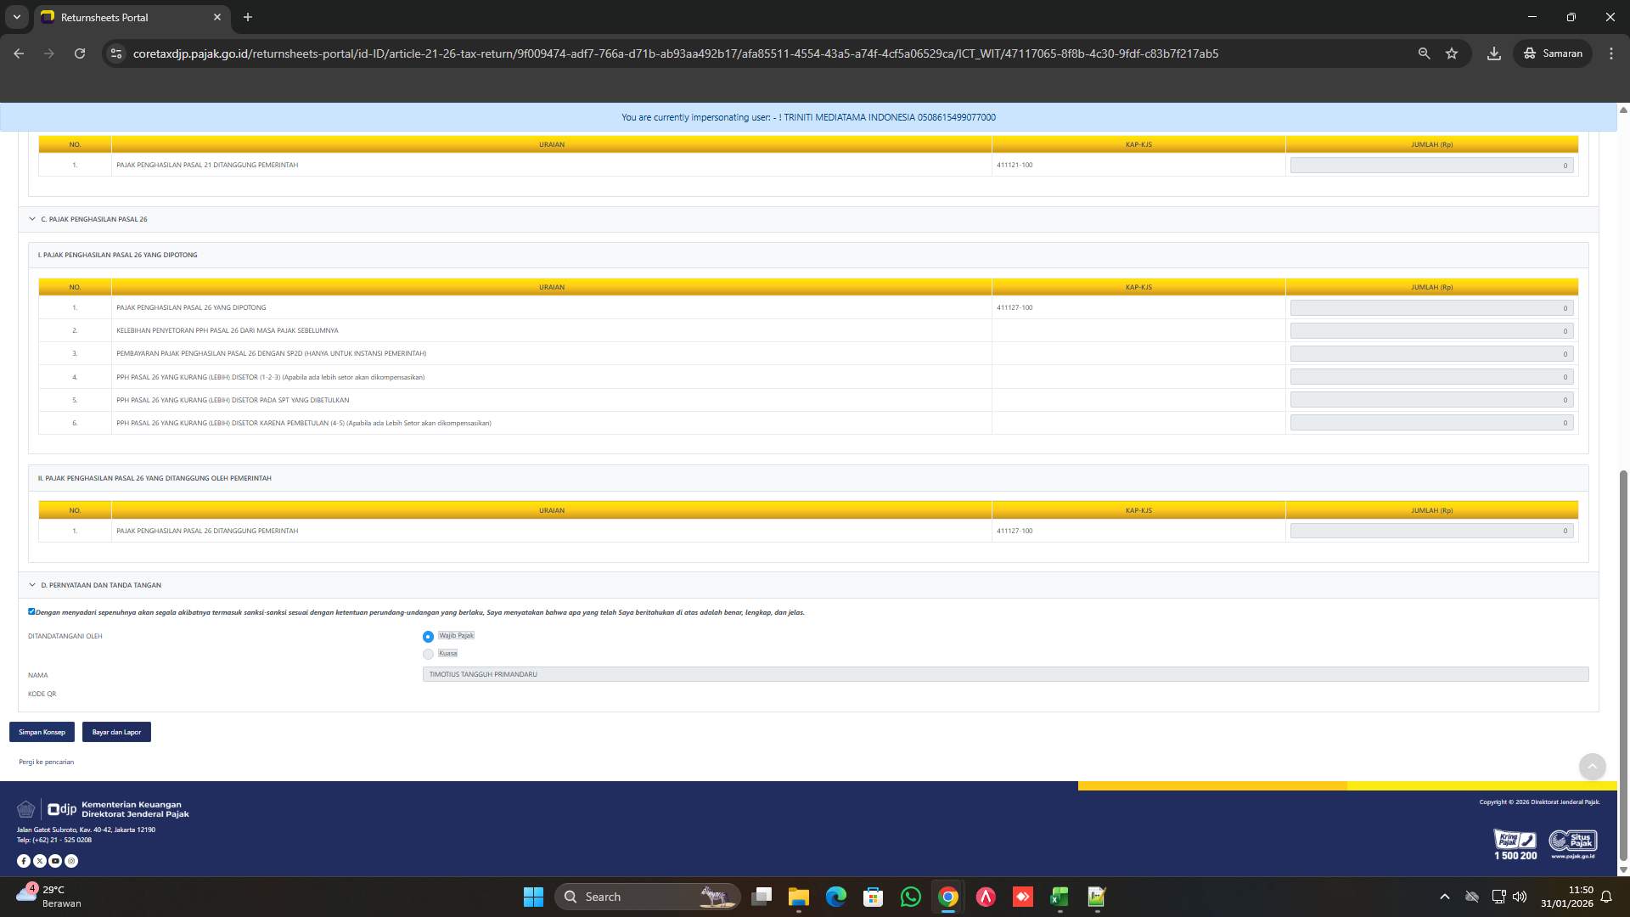Open the YouTube icon in the DJP footer
1630x917 pixels.
tap(55, 860)
